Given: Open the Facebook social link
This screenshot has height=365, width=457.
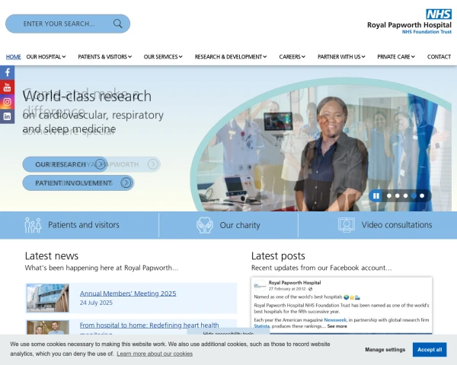Looking at the screenshot, I should tap(8, 72).
